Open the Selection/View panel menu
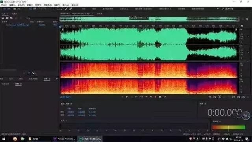This screenshot has width=252, height=142. 71,104
